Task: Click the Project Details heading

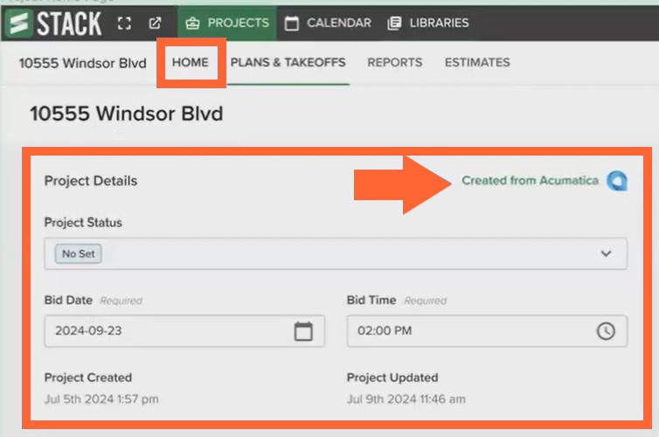Action: coord(91,181)
